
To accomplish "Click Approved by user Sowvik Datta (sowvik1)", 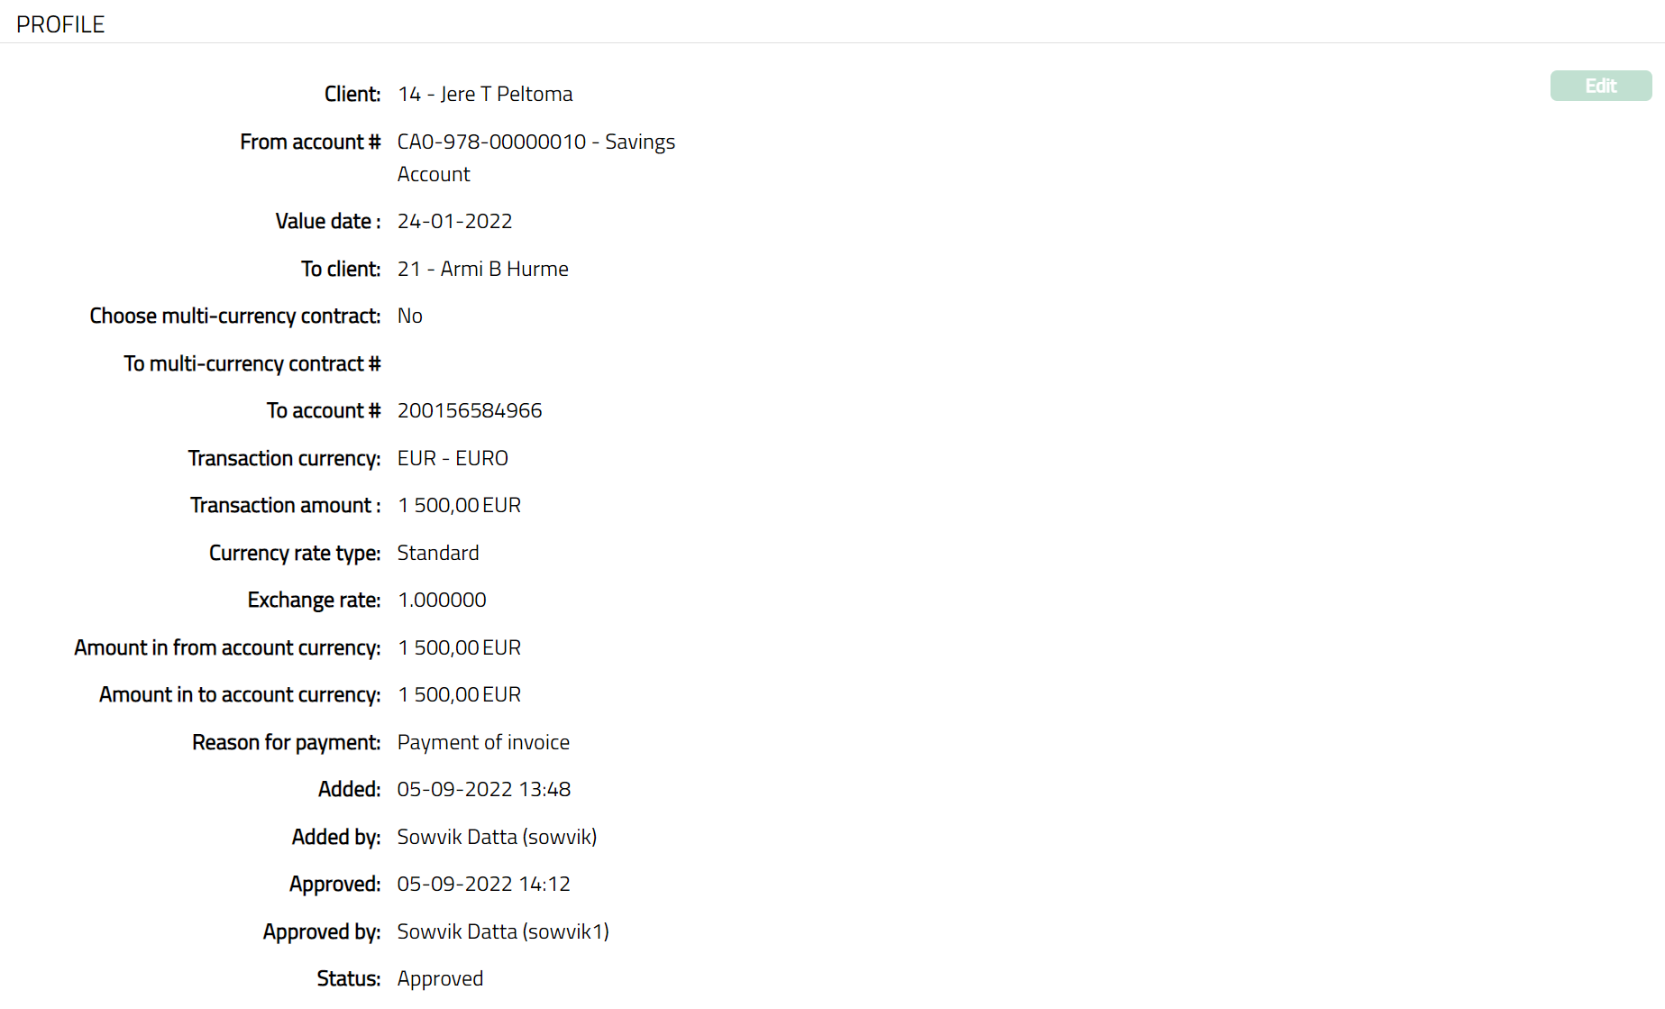I will [503, 931].
